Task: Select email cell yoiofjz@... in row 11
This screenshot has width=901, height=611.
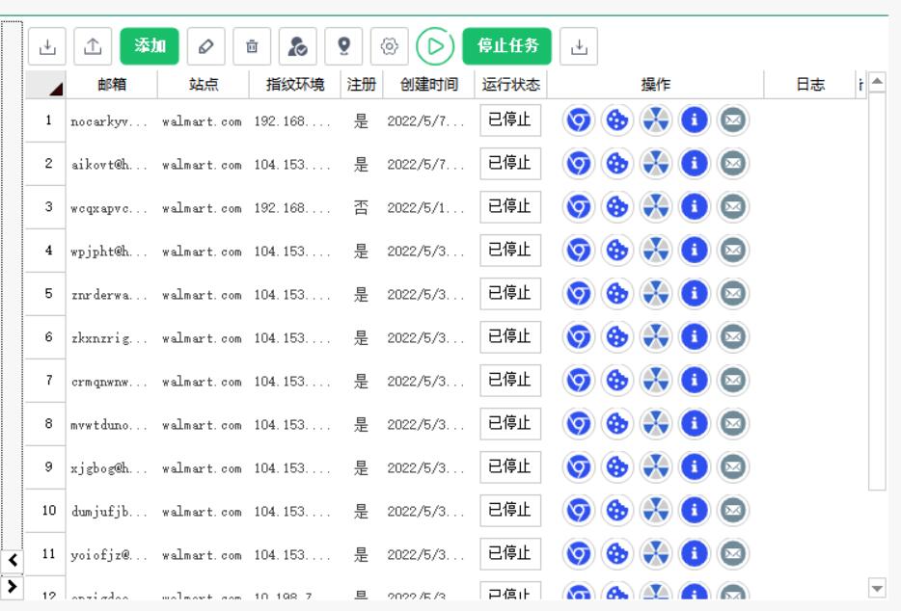Action: coord(112,554)
